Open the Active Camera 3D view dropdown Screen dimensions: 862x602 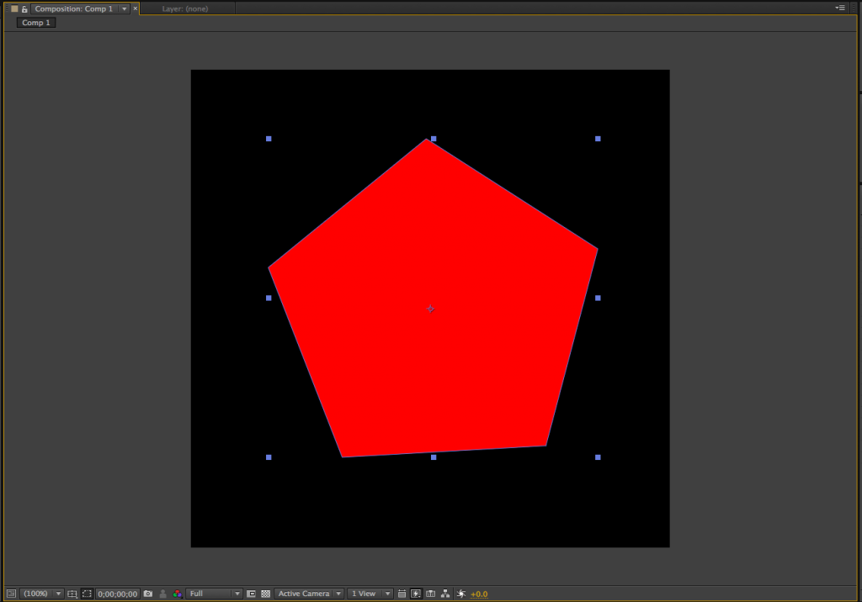click(x=309, y=594)
